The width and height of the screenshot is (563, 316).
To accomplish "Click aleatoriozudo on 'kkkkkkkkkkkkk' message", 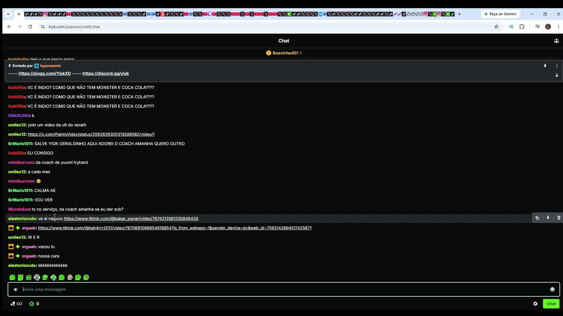I will pos(22,266).
